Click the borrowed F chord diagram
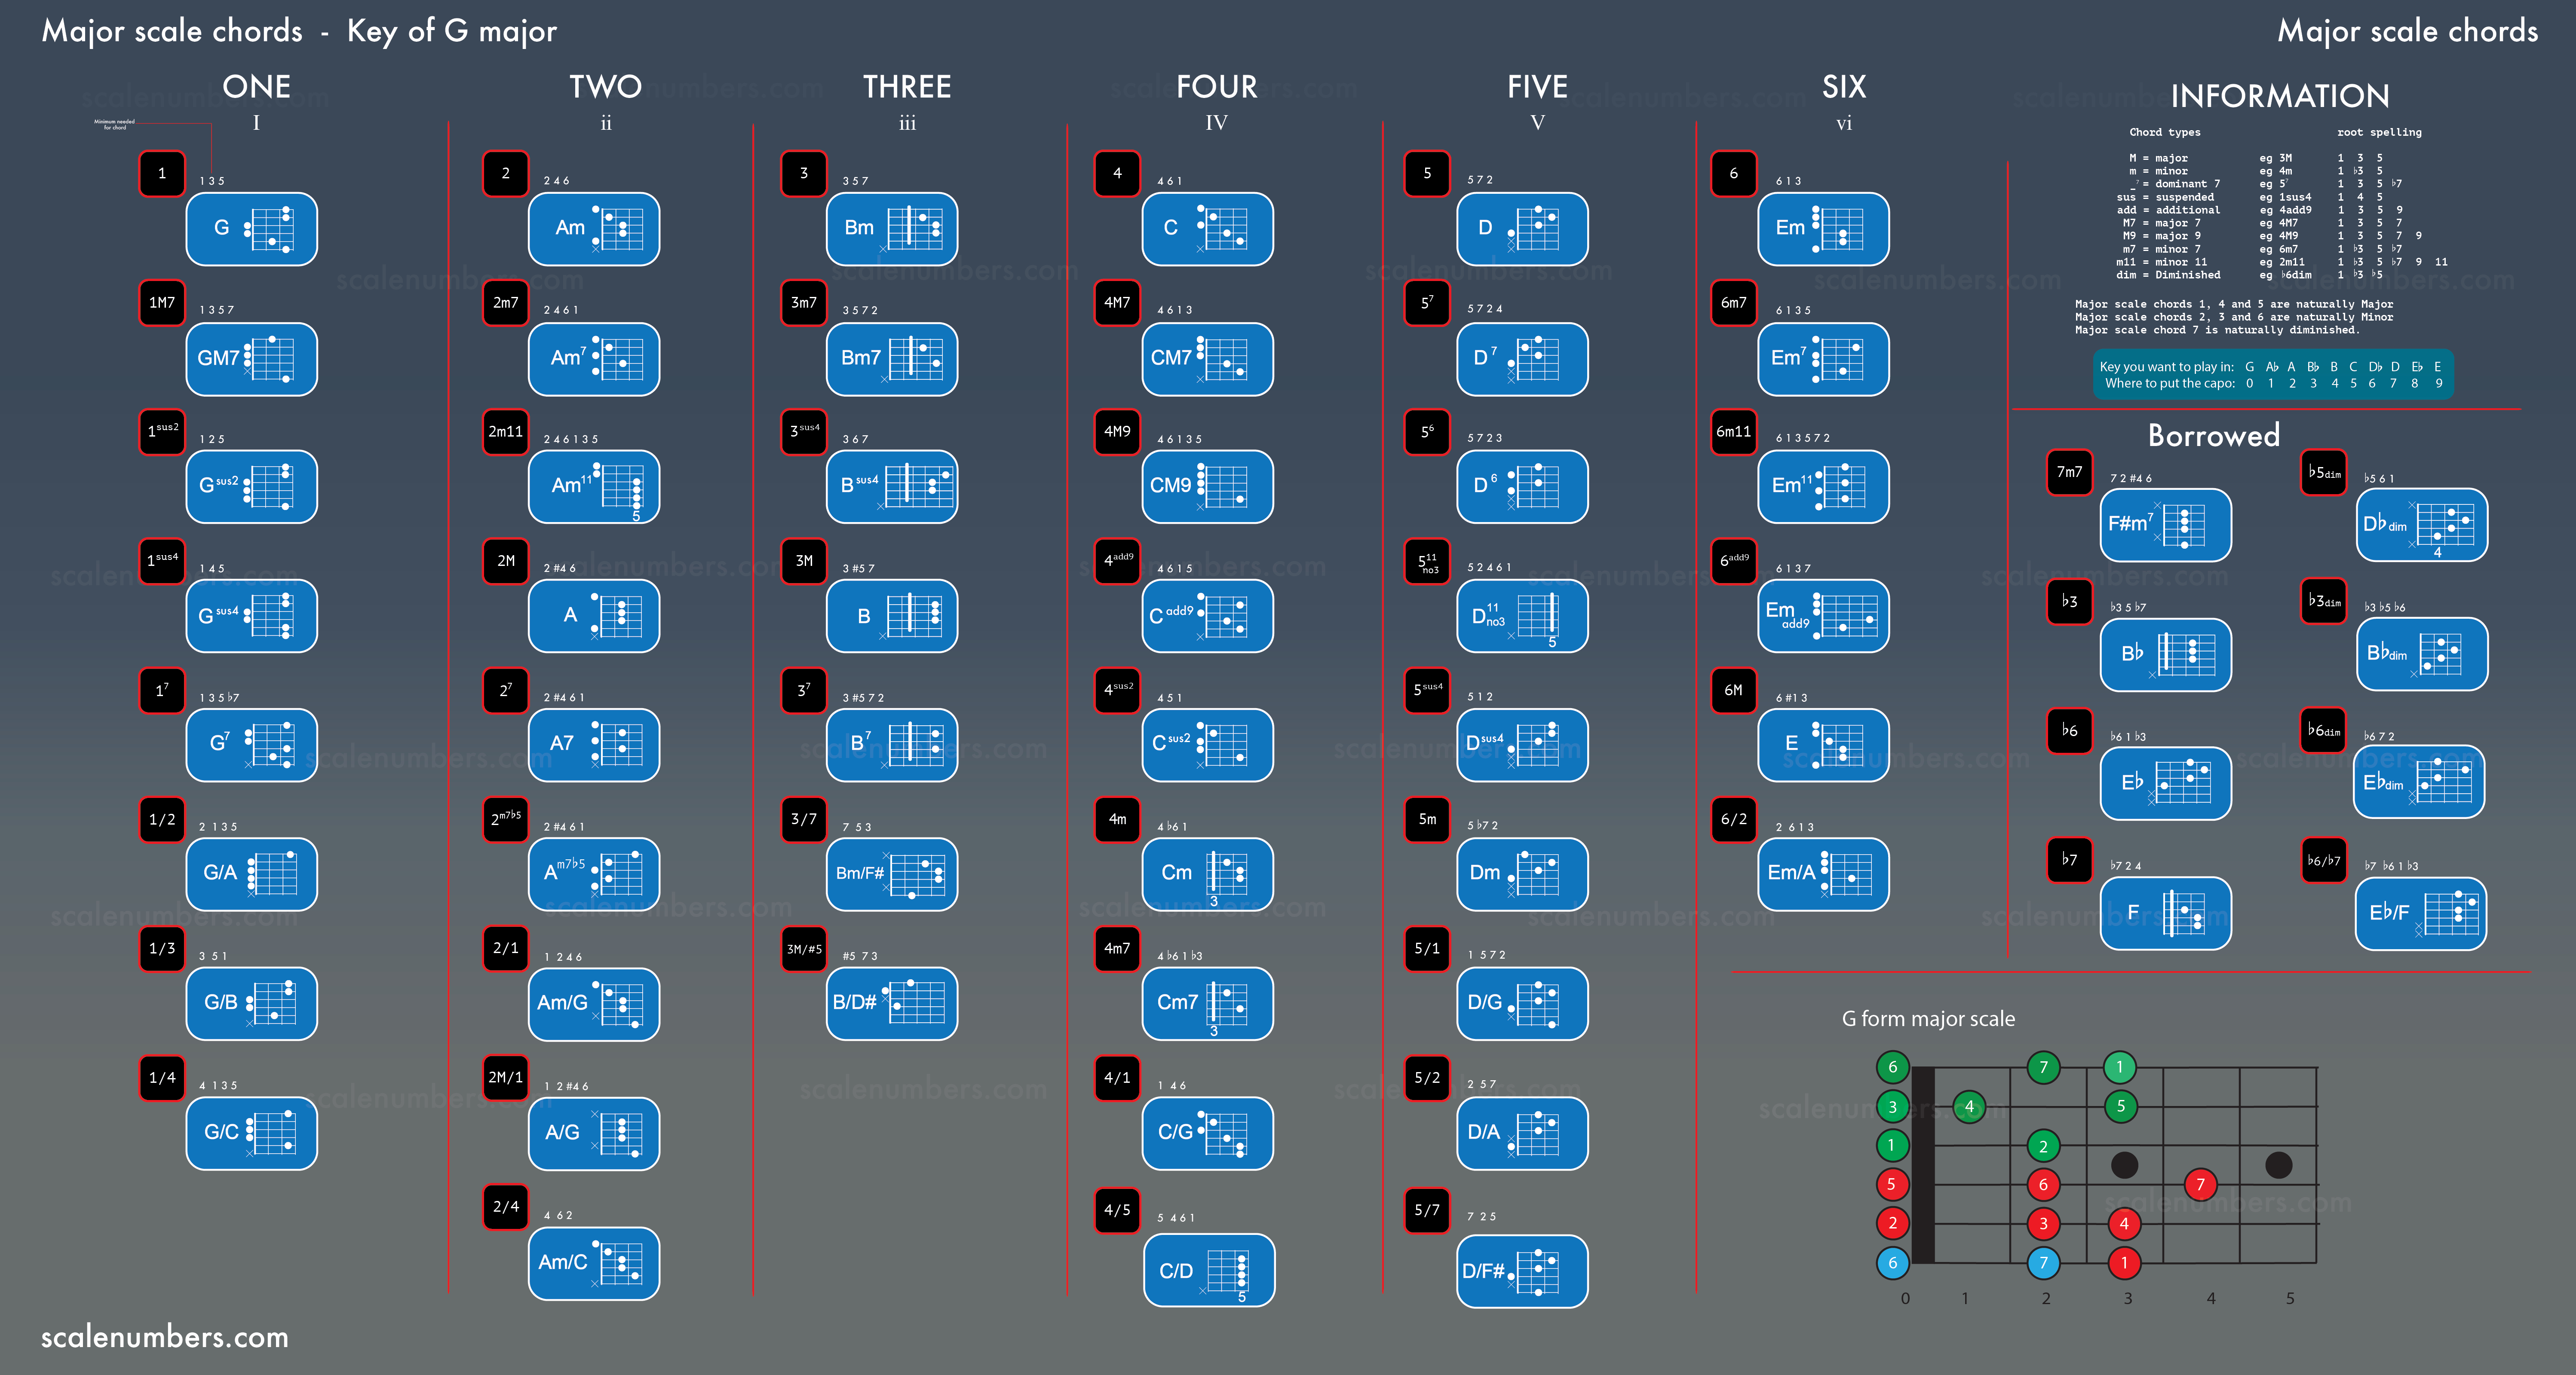The height and width of the screenshot is (1375, 2576). 2166,914
